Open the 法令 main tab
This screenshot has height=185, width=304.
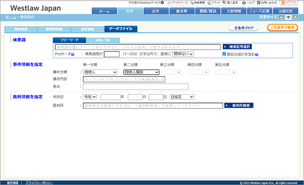point(156,11)
